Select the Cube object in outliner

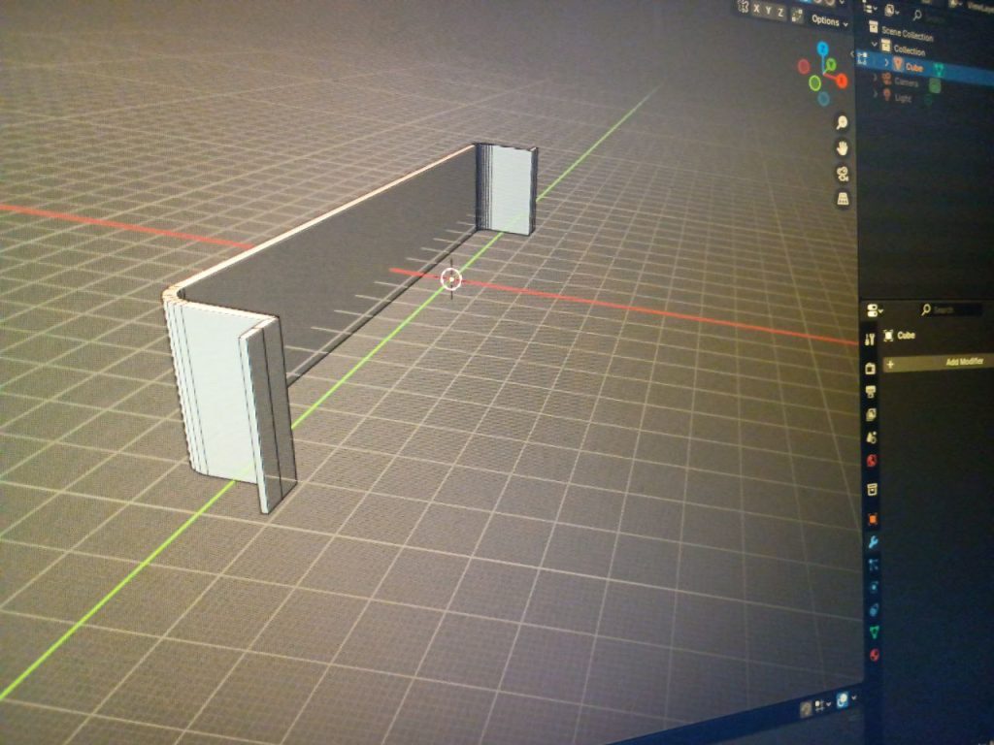coord(913,67)
